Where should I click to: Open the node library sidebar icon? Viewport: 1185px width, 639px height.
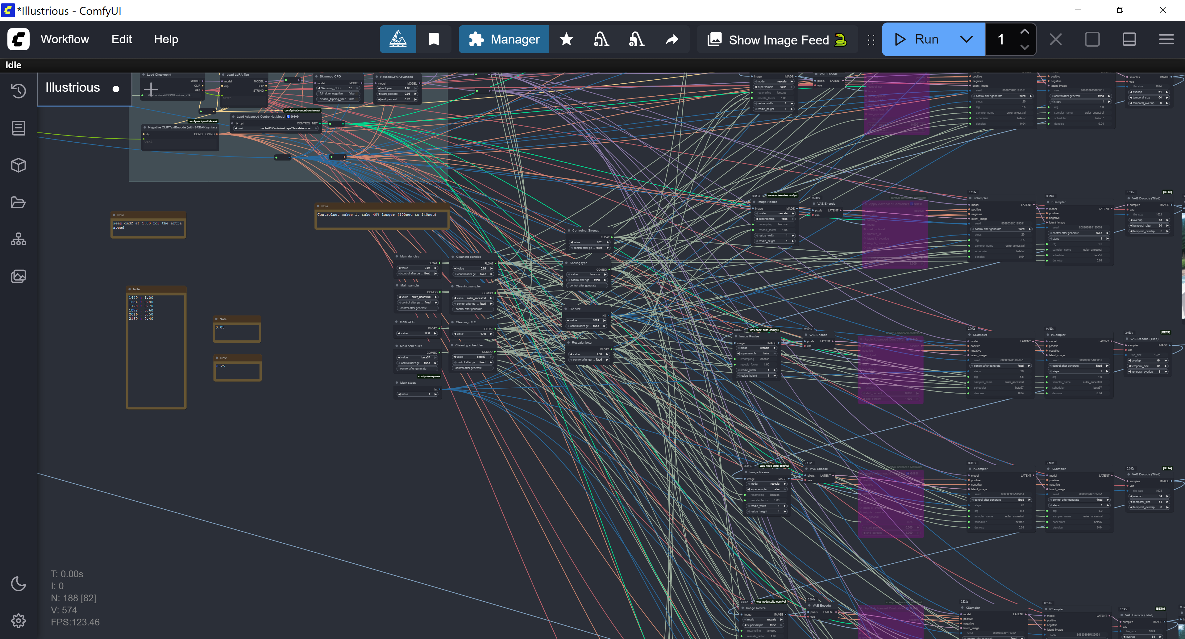pyautogui.click(x=19, y=128)
